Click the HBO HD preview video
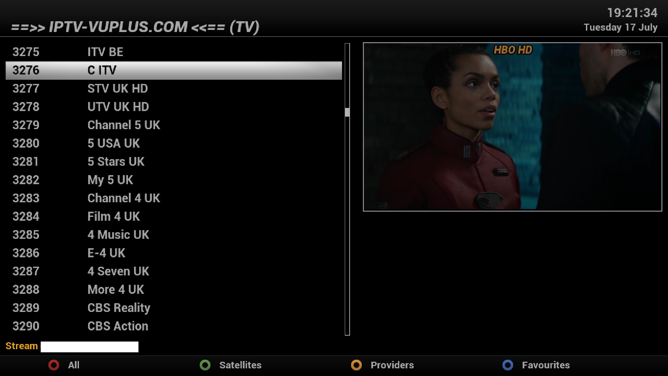This screenshot has width=668, height=376. [x=512, y=127]
